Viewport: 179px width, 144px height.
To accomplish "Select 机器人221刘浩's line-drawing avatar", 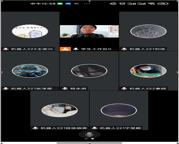I will (x=148, y=32).
